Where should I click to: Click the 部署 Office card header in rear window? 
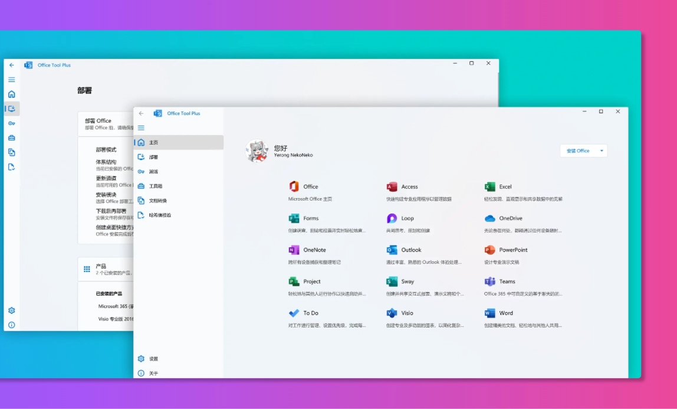point(106,124)
